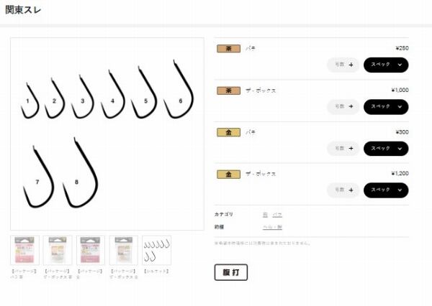Select the first package thumbnail パラ 茶
432x306 pixels.
pyautogui.click(x=24, y=250)
